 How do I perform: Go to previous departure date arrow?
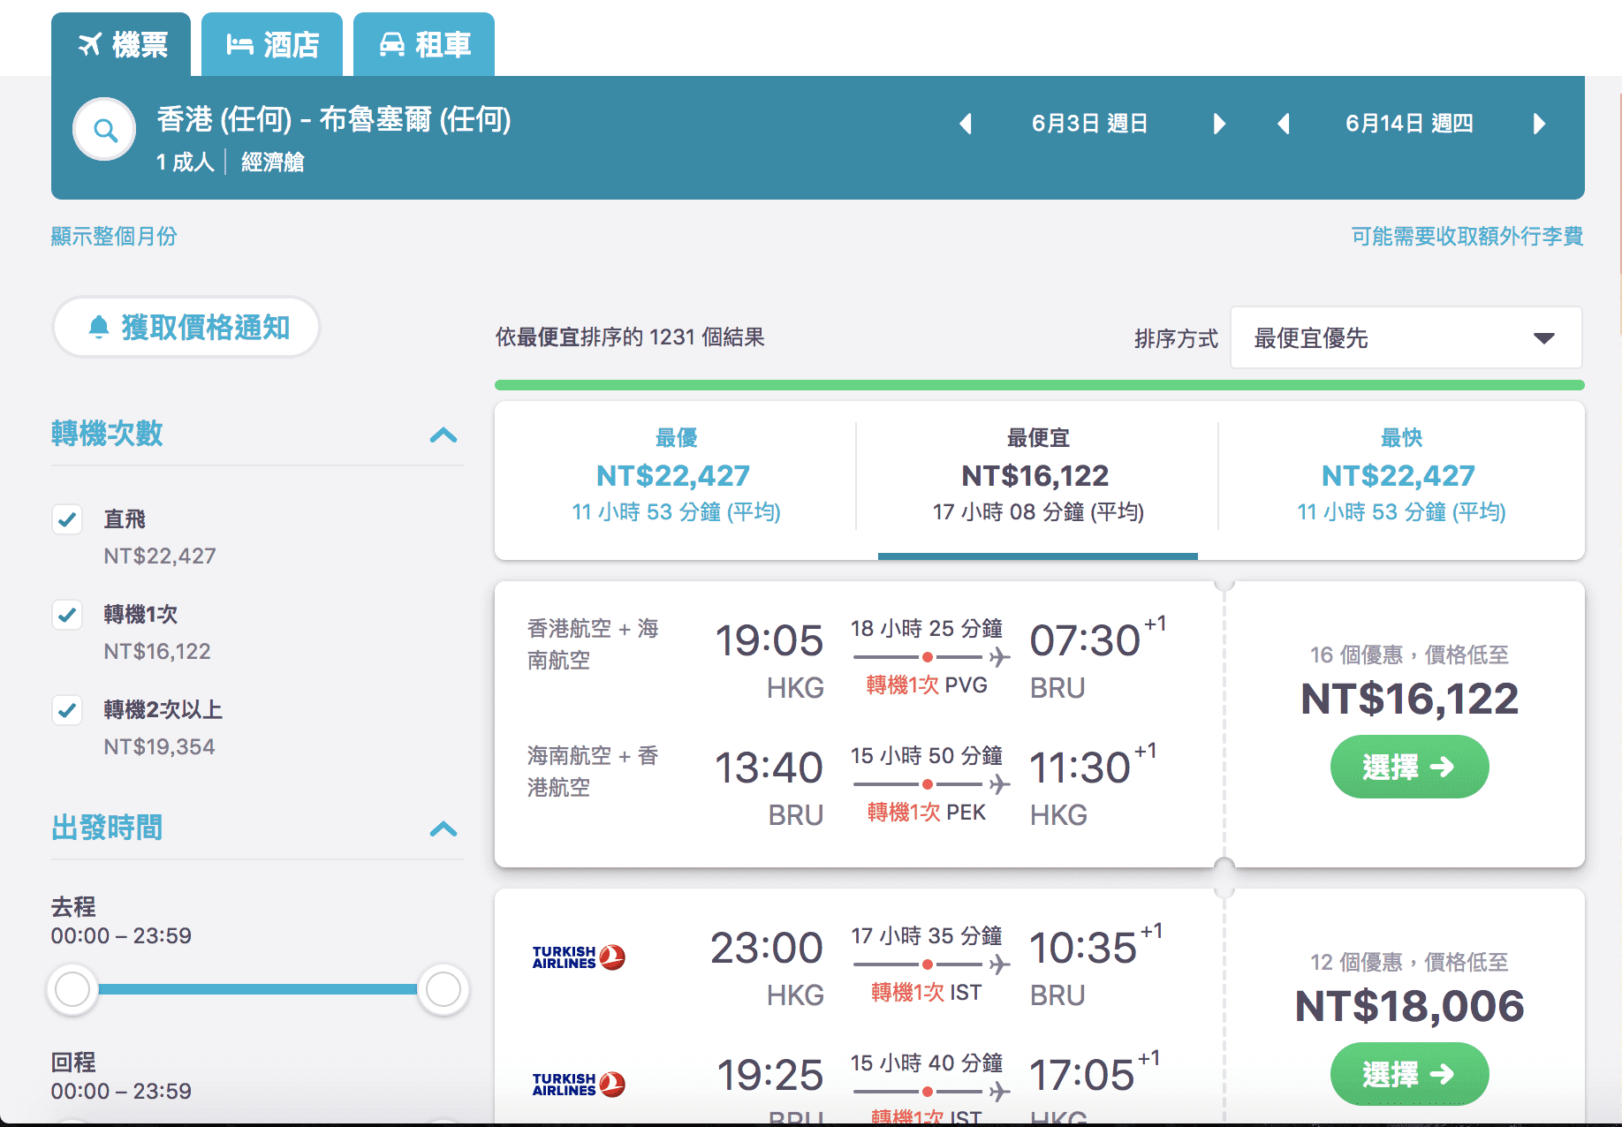[x=966, y=124]
